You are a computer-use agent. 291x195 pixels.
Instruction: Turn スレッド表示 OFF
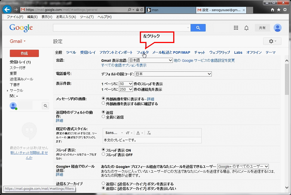point(103,155)
